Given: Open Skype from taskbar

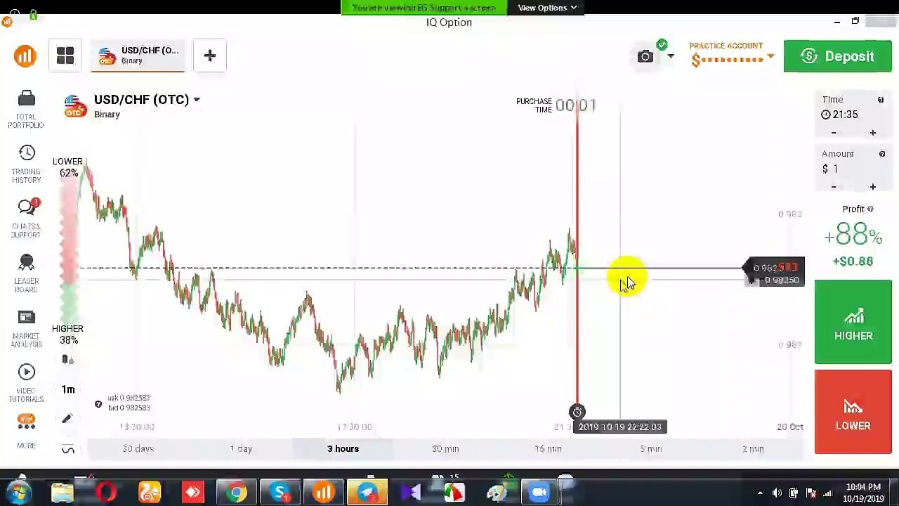Looking at the screenshot, I should pos(280,493).
